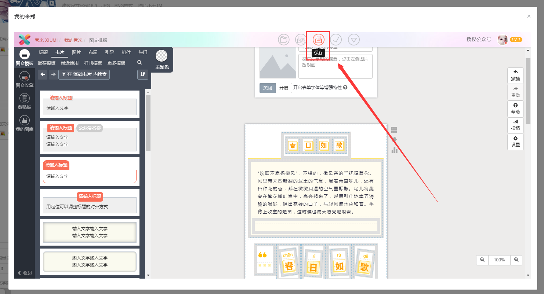This screenshot has width=544, height=294.
Task: Select 关闭 toggle for enhanced features
Action: (x=268, y=88)
